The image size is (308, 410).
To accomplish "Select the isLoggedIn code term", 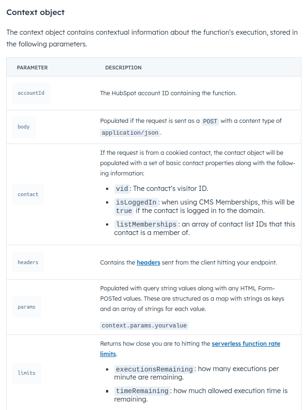I will click(136, 202).
